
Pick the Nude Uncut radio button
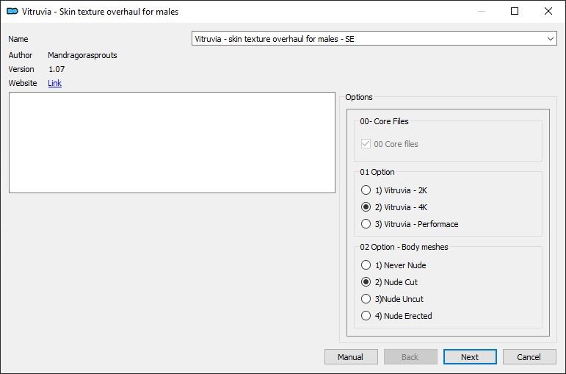366,299
